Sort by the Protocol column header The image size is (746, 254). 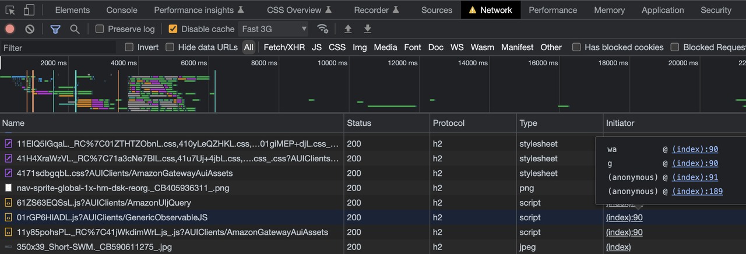point(473,123)
